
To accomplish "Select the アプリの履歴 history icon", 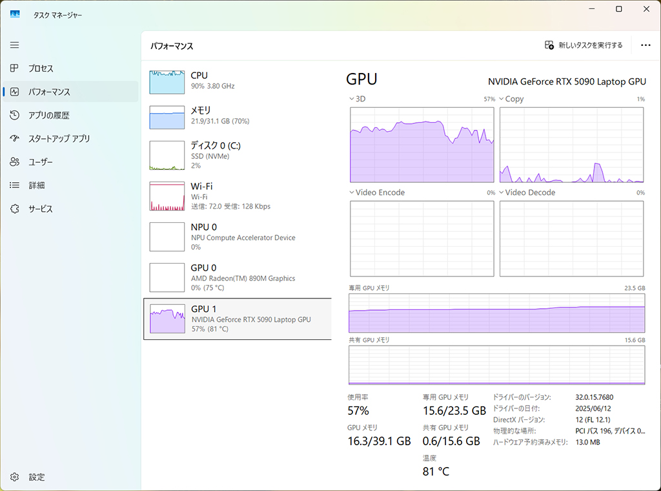I will [x=14, y=115].
